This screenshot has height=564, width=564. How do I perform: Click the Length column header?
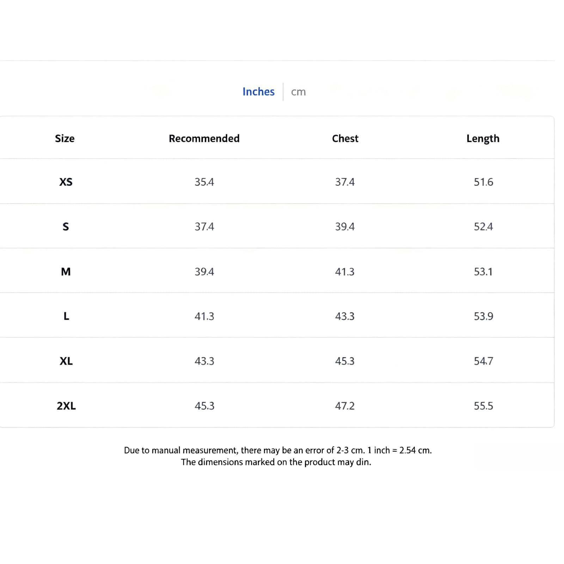pyautogui.click(x=483, y=138)
